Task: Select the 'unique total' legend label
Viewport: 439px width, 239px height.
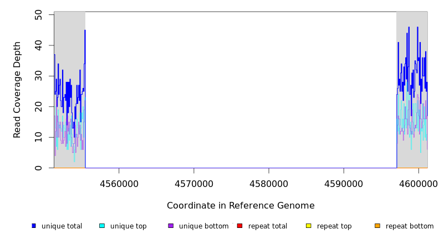Action: (x=62, y=226)
